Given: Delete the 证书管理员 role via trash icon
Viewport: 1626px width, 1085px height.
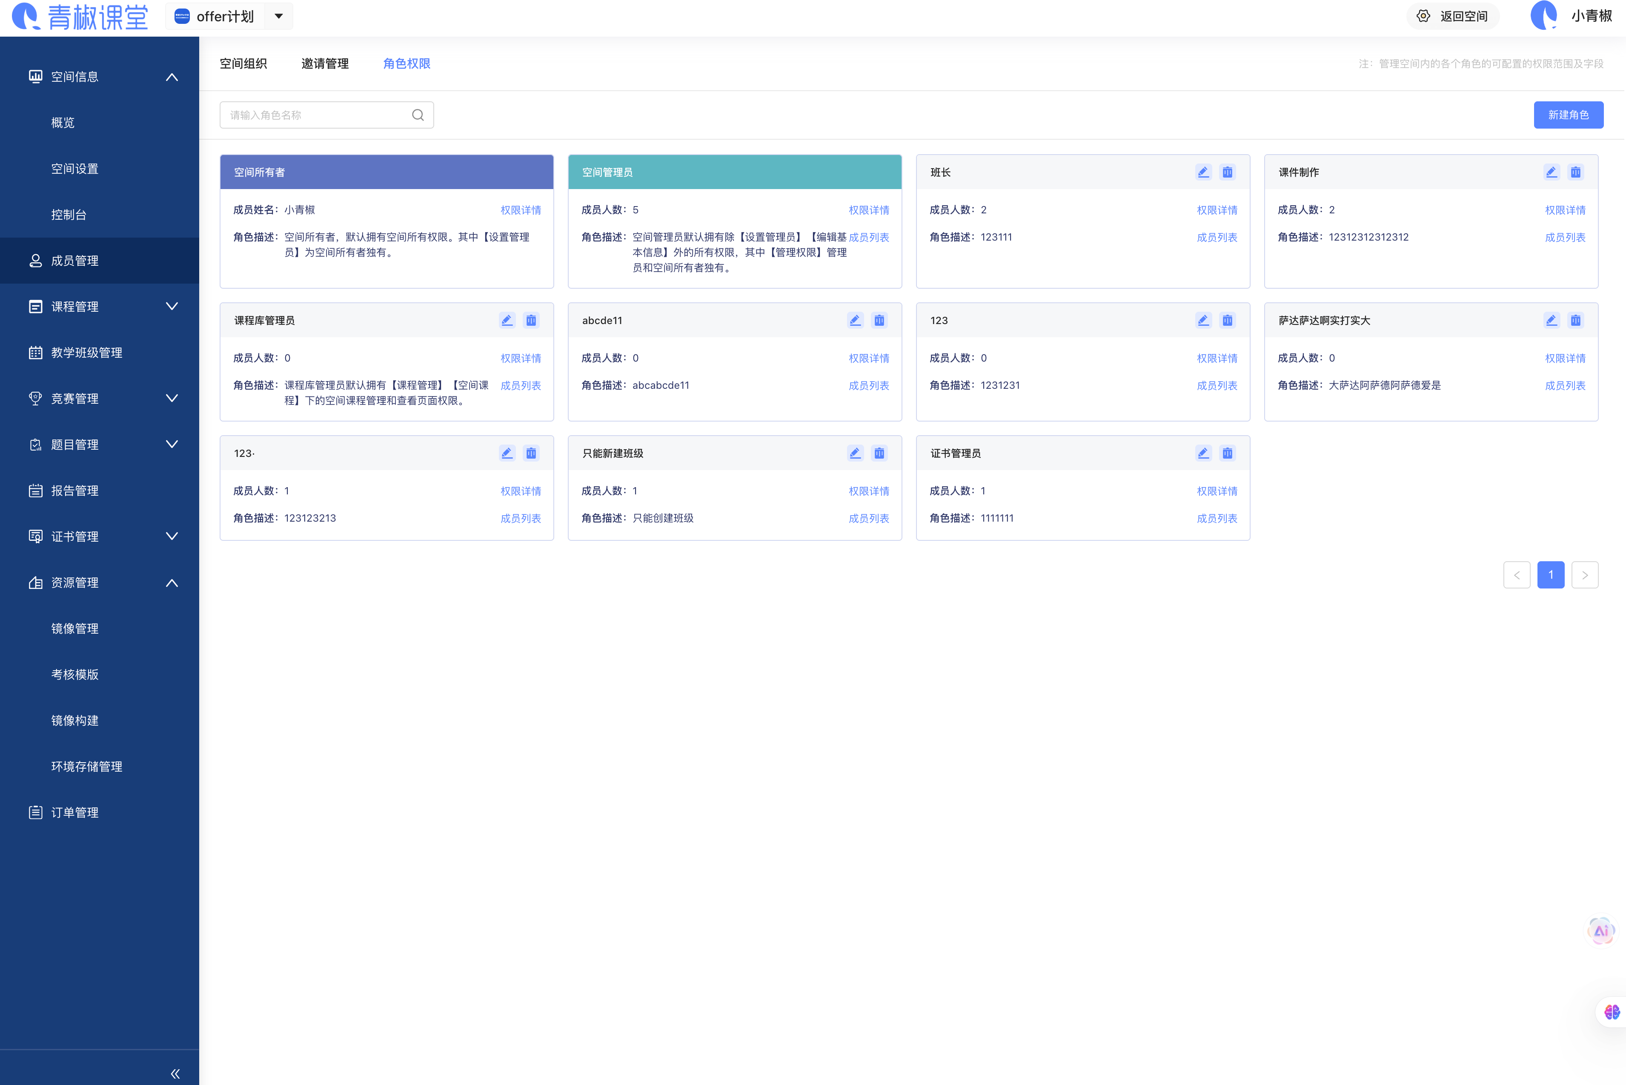Looking at the screenshot, I should coord(1227,453).
